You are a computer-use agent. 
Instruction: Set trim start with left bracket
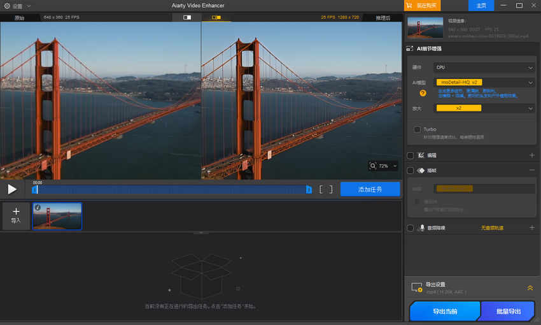321,189
